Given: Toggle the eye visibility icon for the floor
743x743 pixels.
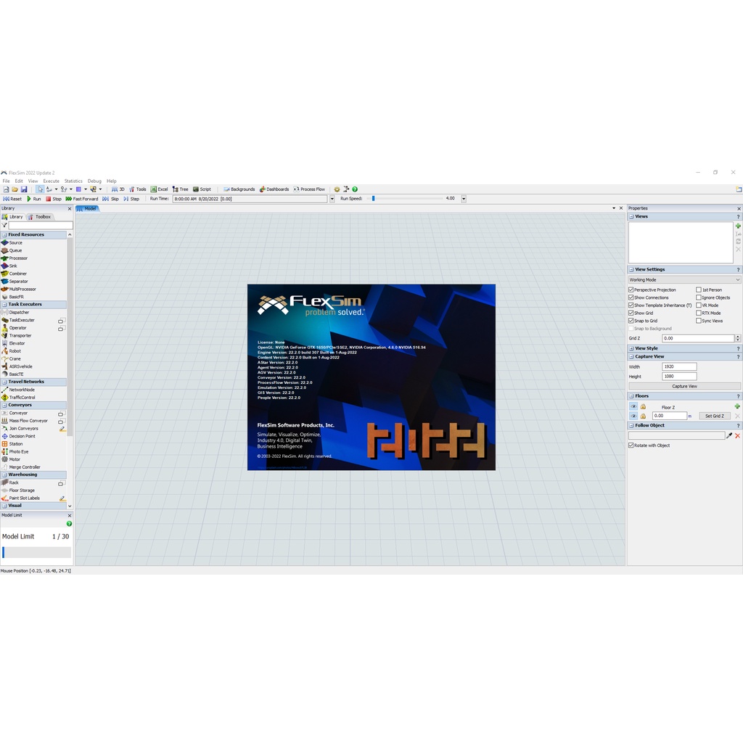Looking at the screenshot, I should pos(633,406).
